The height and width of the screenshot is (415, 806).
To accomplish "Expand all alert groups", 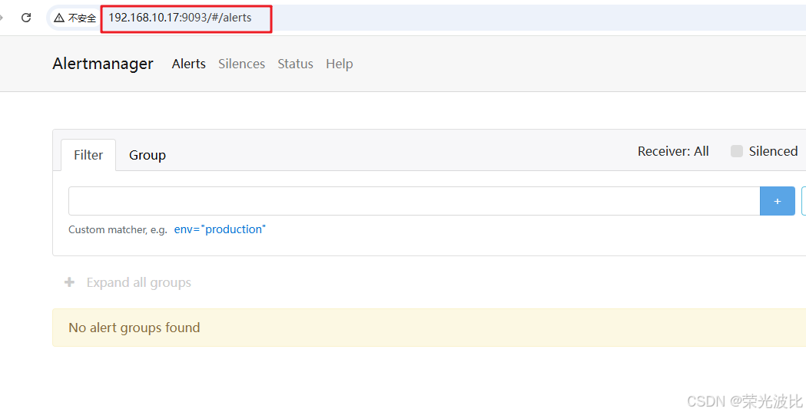I will click(x=128, y=282).
